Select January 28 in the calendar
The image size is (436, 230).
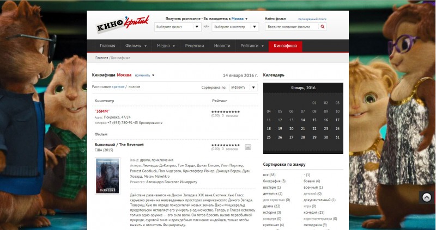click(303, 138)
